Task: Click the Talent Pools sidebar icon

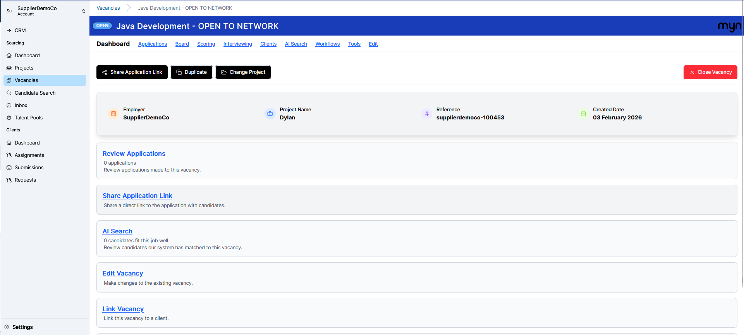Action: pos(9,118)
